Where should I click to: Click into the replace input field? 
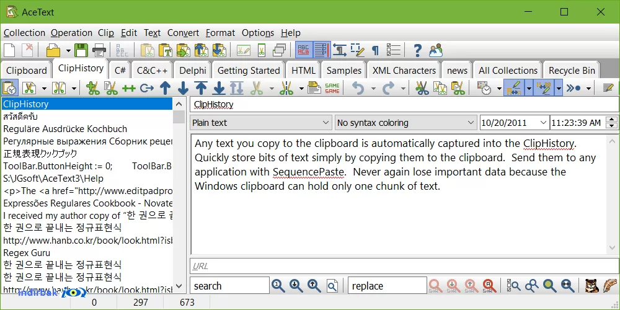(387, 285)
